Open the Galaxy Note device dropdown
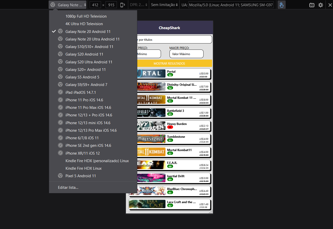The height and width of the screenshot is (229, 333). click(x=68, y=5)
